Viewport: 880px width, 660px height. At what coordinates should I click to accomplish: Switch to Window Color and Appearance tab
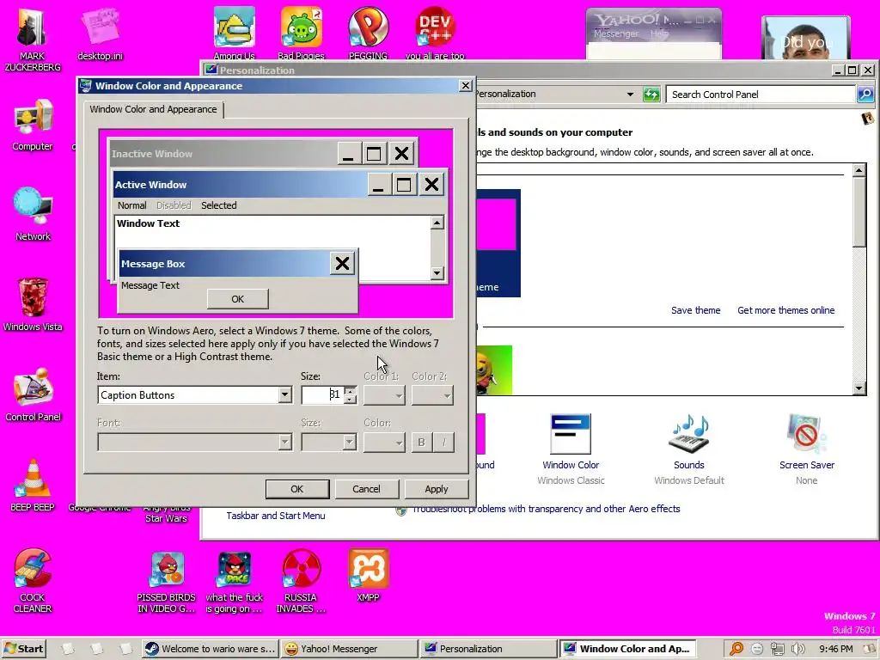(153, 109)
